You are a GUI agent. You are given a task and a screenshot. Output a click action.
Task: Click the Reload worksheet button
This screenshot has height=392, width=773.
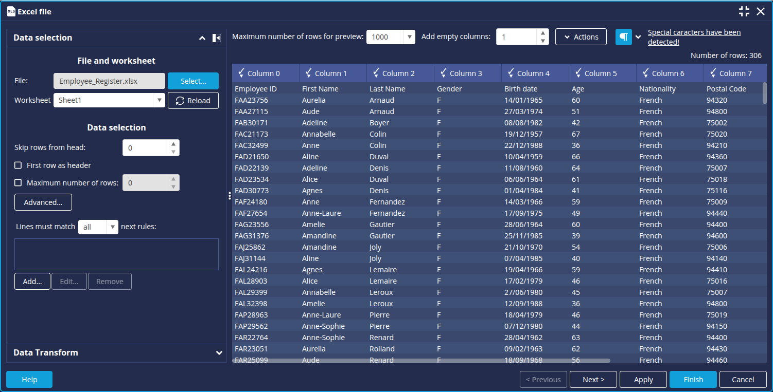click(x=193, y=101)
